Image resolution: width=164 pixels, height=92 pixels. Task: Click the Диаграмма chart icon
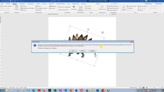(x=53, y=6)
